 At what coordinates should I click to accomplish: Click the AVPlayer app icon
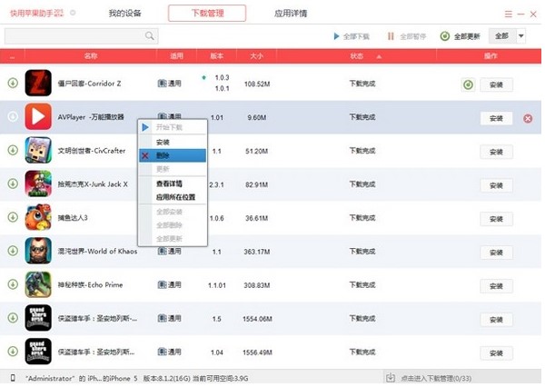[x=37, y=117]
